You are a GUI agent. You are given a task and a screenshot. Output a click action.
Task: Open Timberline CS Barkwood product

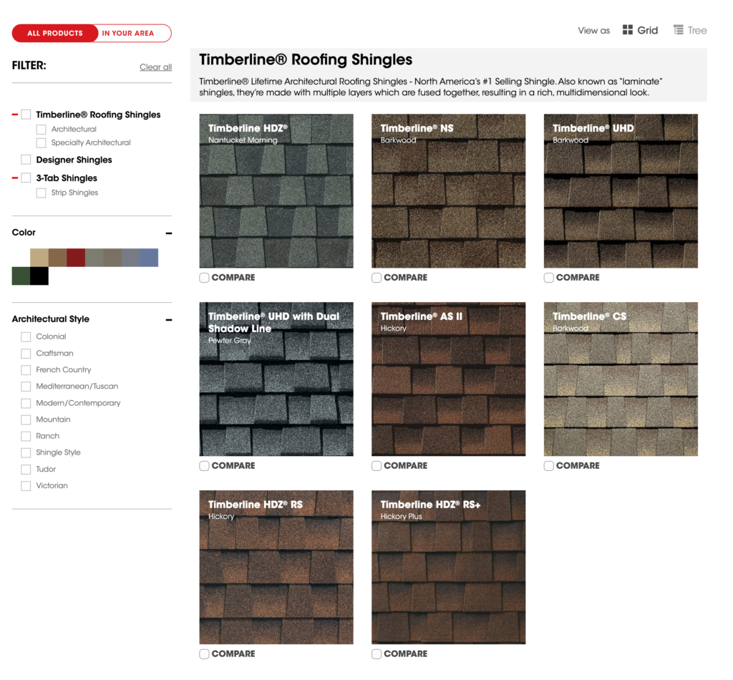tap(621, 379)
